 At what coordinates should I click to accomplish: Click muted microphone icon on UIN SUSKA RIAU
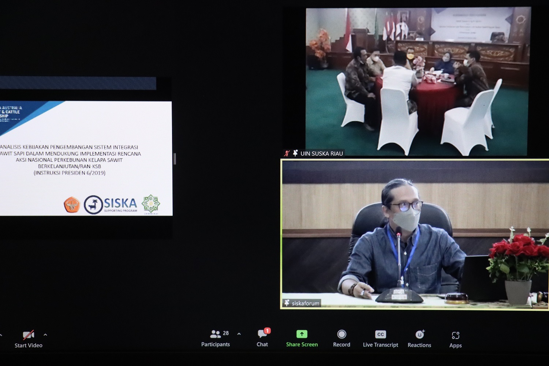tap(287, 153)
